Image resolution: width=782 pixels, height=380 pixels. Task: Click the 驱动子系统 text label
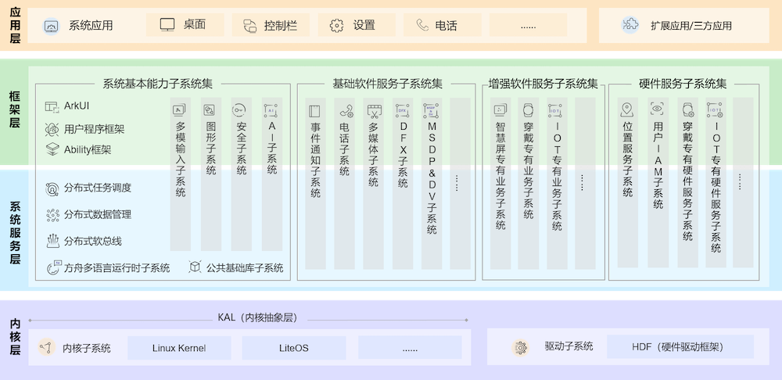569,346
